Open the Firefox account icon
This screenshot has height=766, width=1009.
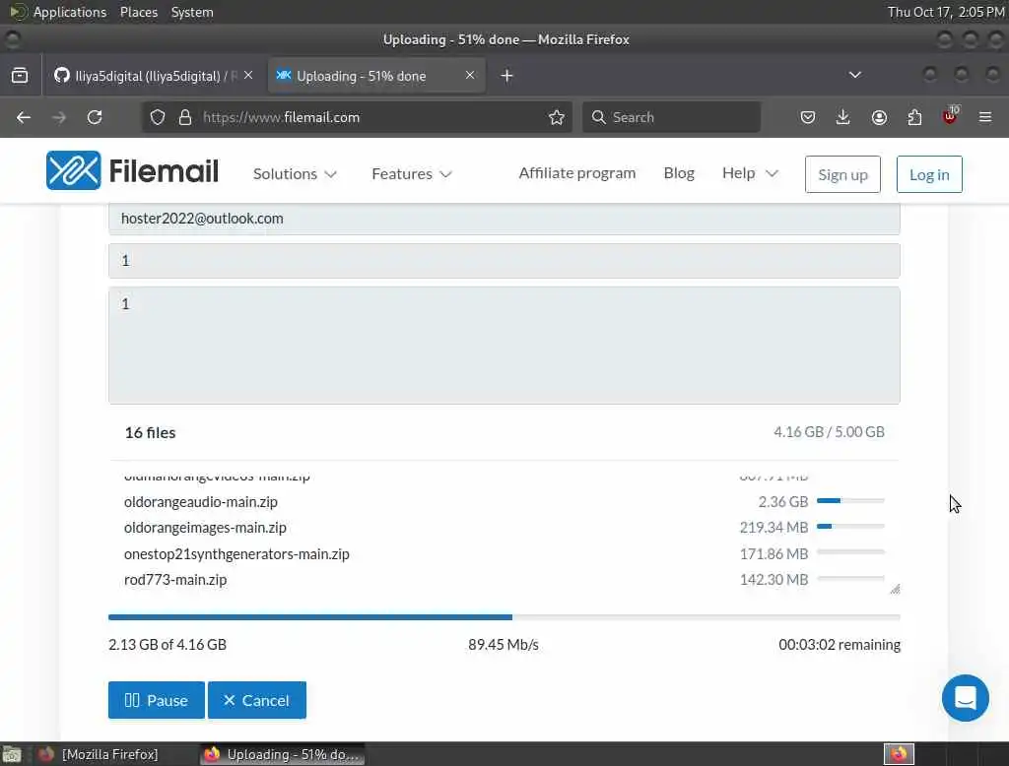coord(879,117)
